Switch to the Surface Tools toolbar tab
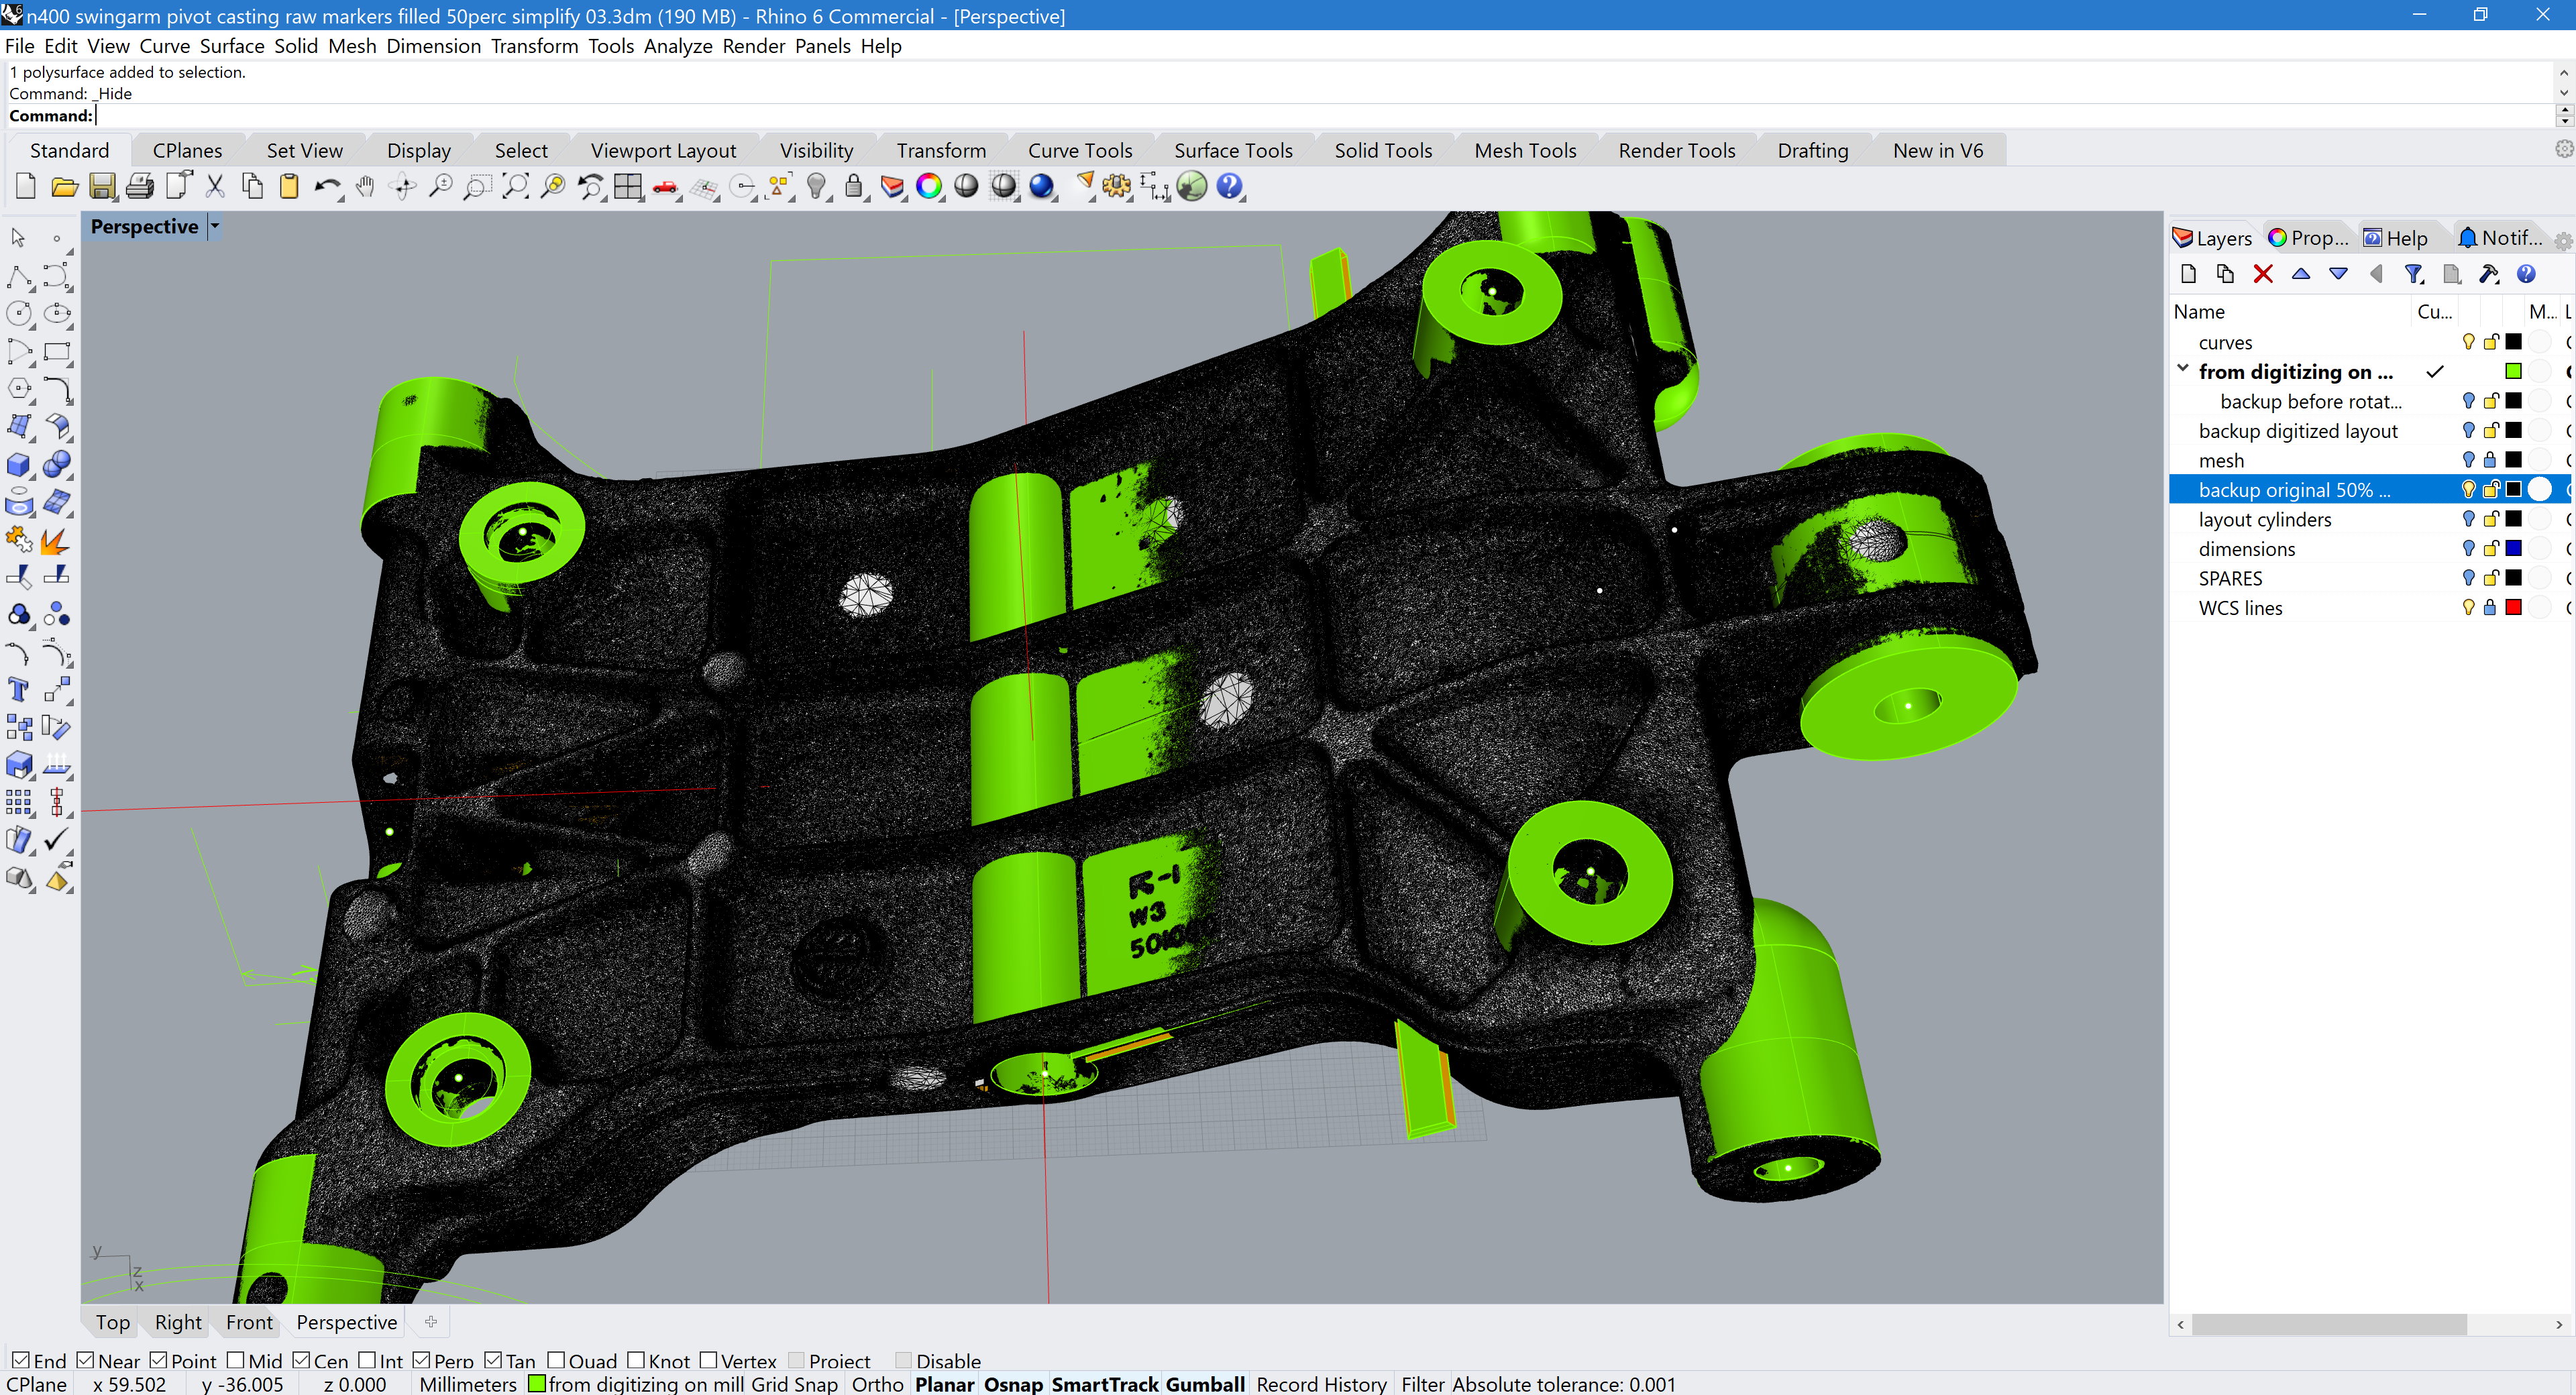The image size is (2576, 1395). coord(1233,150)
